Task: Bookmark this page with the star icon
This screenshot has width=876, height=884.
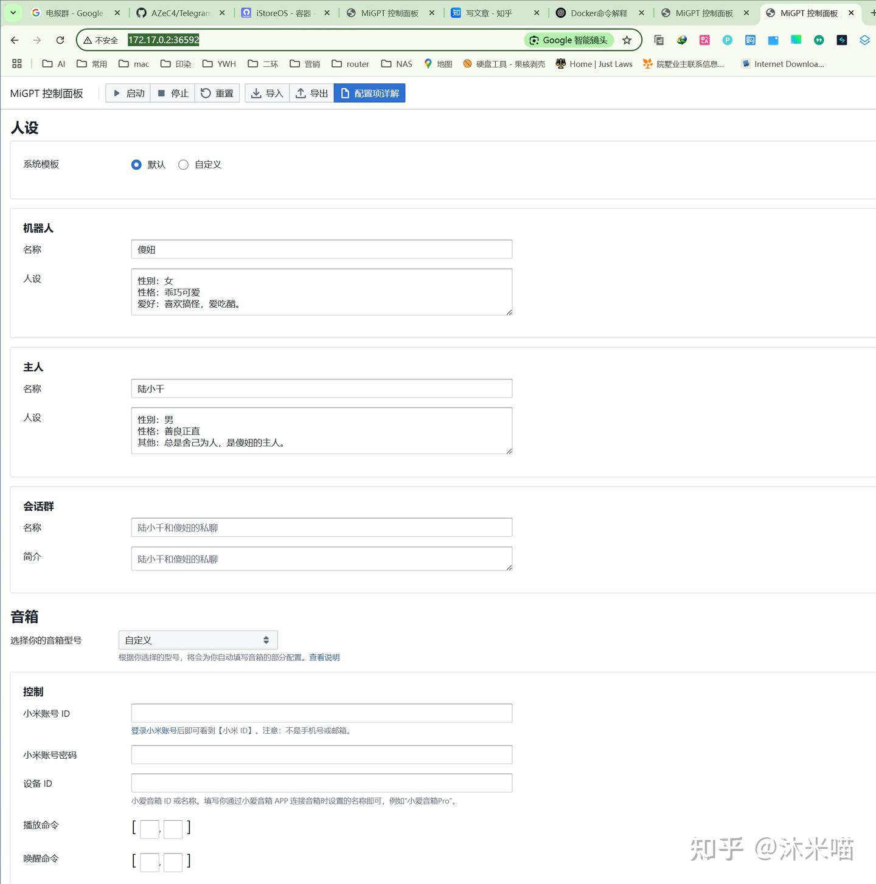Action: click(x=627, y=40)
